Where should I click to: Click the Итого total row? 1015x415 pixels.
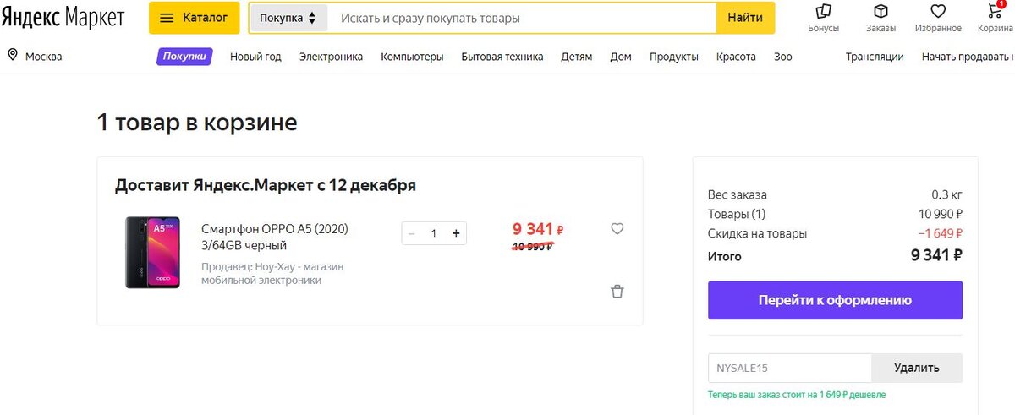pos(835,255)
